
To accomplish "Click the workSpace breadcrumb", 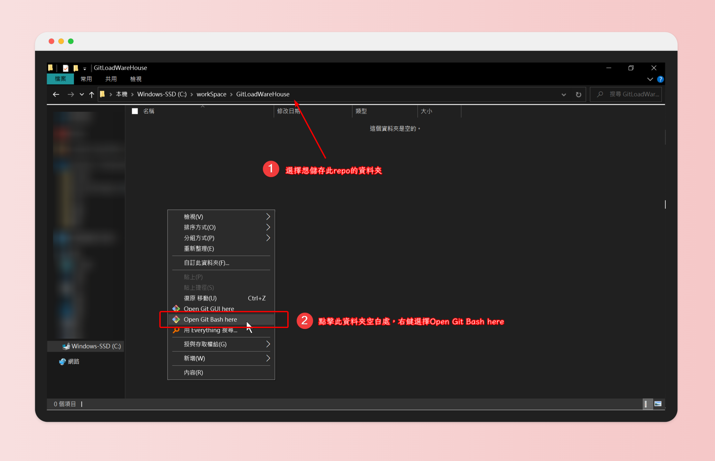I will 211,94.
